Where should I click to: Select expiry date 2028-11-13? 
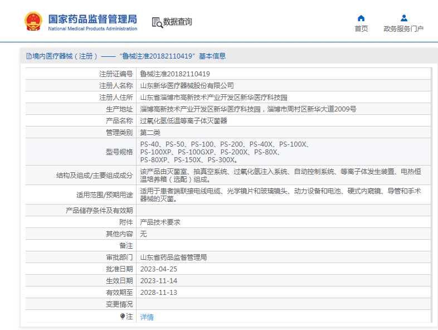point(159,293)
